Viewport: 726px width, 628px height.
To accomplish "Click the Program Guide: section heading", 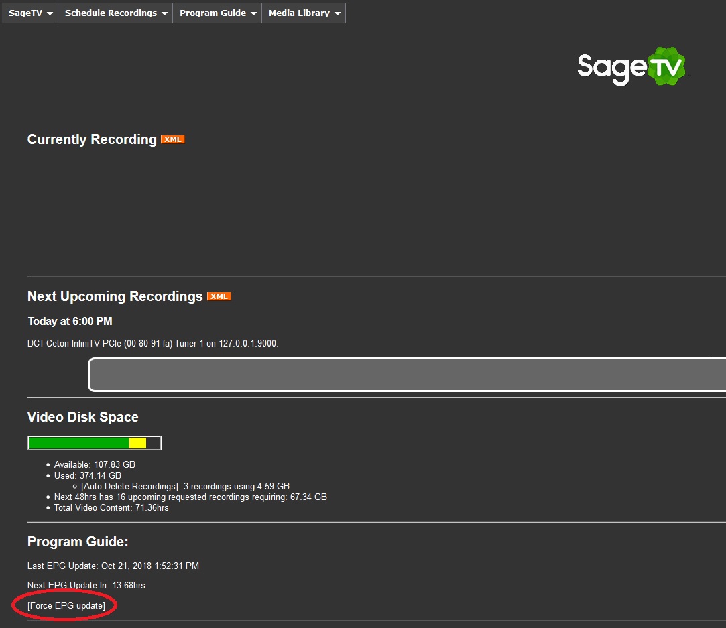I will (x=78, y=542).
